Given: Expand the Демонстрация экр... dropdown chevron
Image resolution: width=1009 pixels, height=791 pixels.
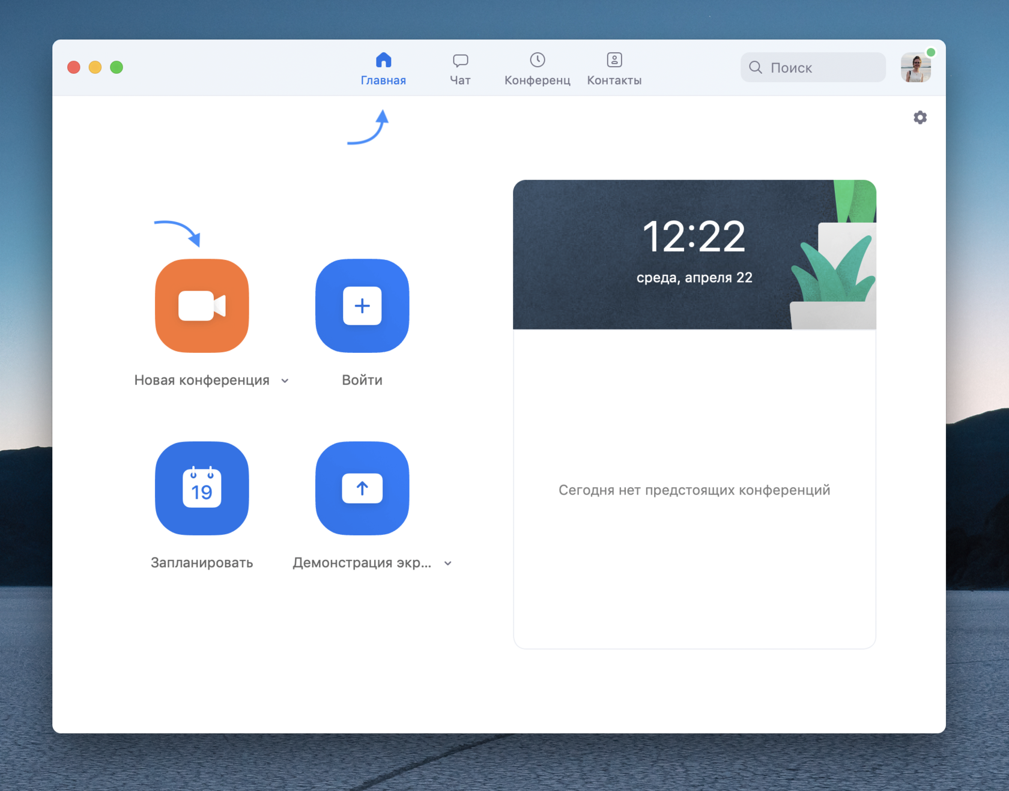Looking at the screenshot, I should point(447,564).
